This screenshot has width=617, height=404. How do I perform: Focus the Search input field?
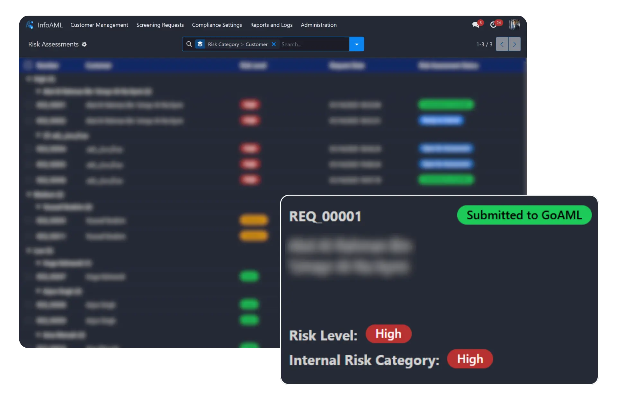314,44
